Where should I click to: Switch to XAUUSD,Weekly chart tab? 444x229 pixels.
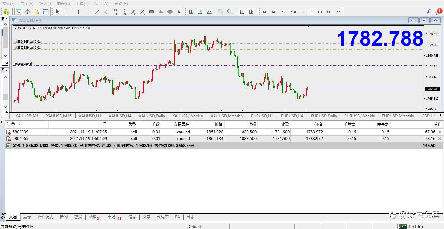pos(187,116)
